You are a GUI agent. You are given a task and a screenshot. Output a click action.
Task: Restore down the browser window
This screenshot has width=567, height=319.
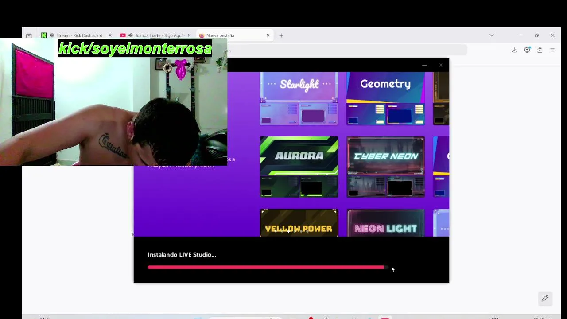536,35
